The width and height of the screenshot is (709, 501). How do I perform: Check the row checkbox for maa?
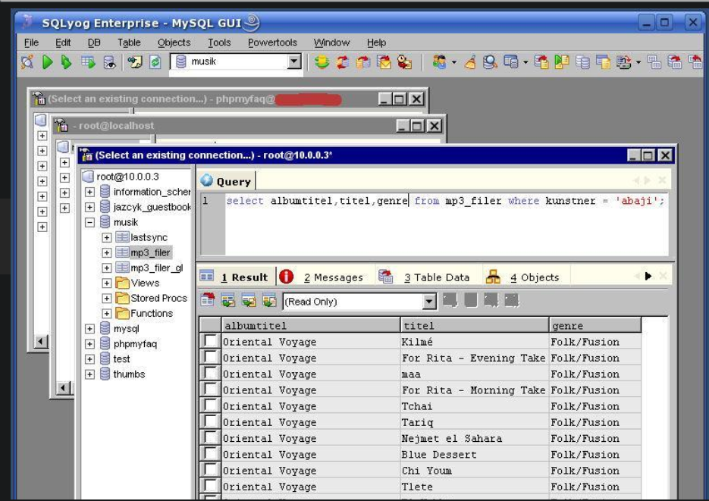pos(211,373)
